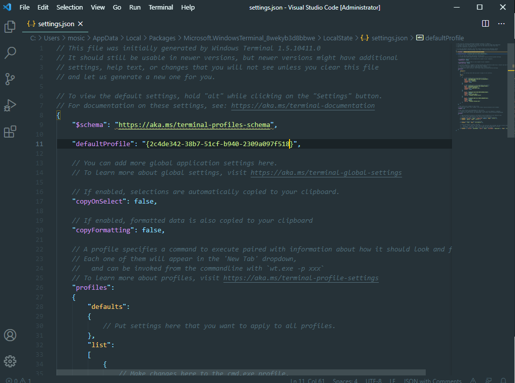Open the Accounts menu icon
515x383 pixels.
[x=10, y=335]
